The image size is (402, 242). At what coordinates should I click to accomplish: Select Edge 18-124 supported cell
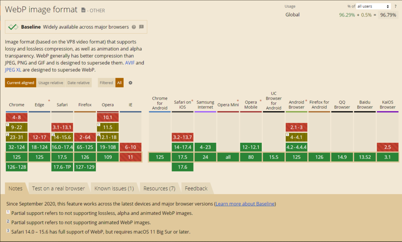coord(40,147)
